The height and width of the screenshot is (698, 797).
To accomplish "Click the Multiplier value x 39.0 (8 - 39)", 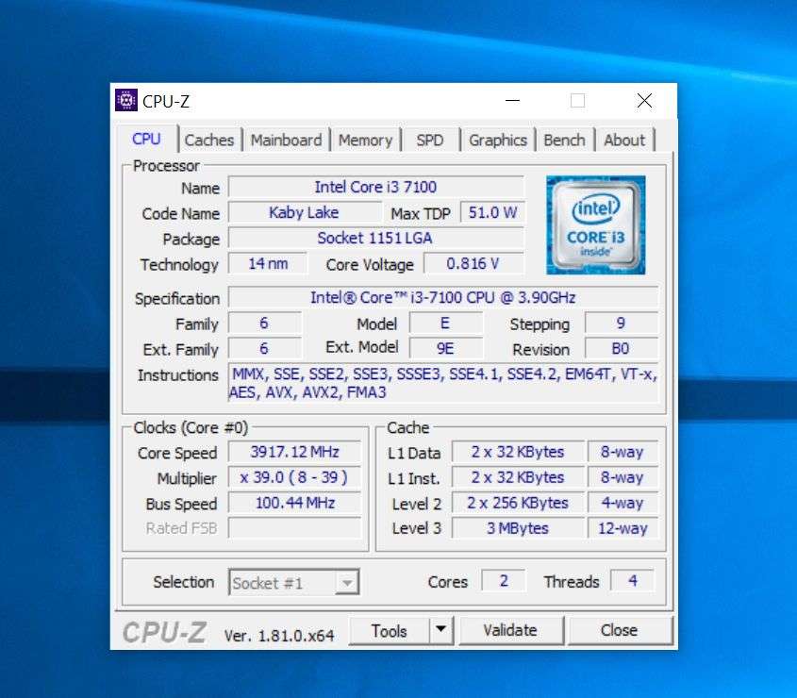I will click(x=295, y=477).
